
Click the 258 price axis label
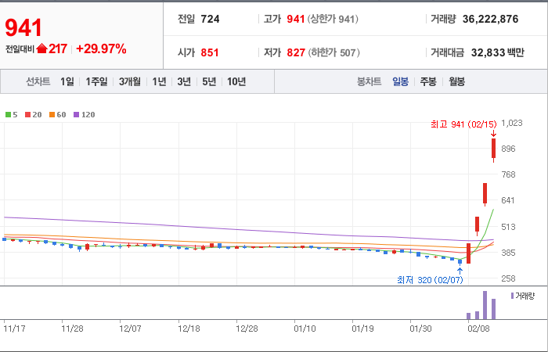(x=509, y=278)
